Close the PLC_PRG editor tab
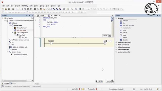Screen dimensions: 162x91 59,15
